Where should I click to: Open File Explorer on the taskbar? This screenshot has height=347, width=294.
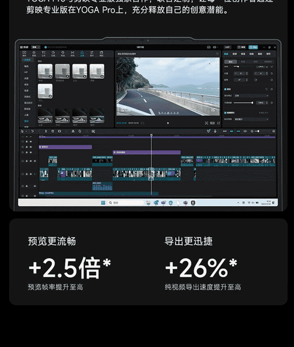coord(149,203)
